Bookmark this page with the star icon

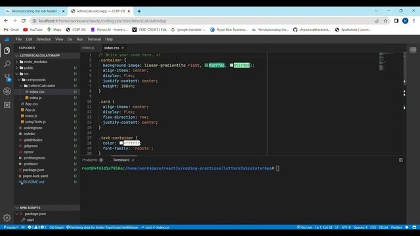(x=385, y=21)
